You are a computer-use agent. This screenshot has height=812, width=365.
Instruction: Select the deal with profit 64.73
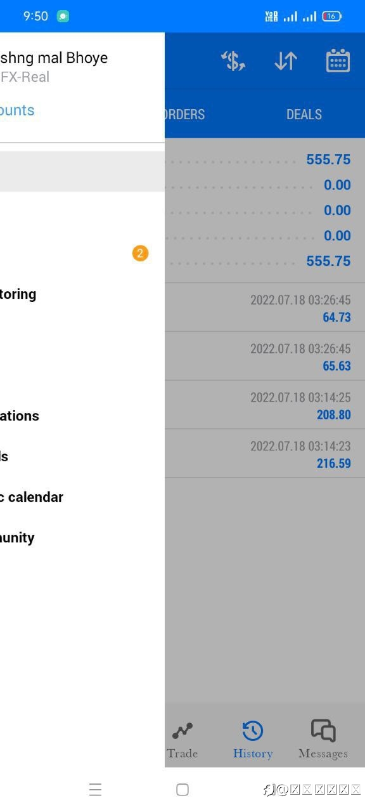pyautogui.click(x=265, y=308)
